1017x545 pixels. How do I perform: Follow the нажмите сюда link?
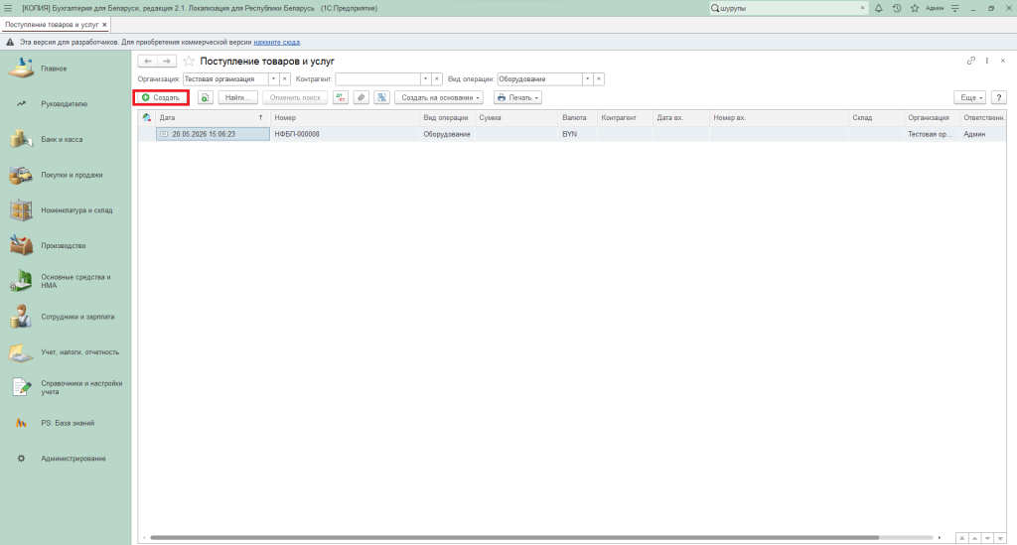[276, 42]
